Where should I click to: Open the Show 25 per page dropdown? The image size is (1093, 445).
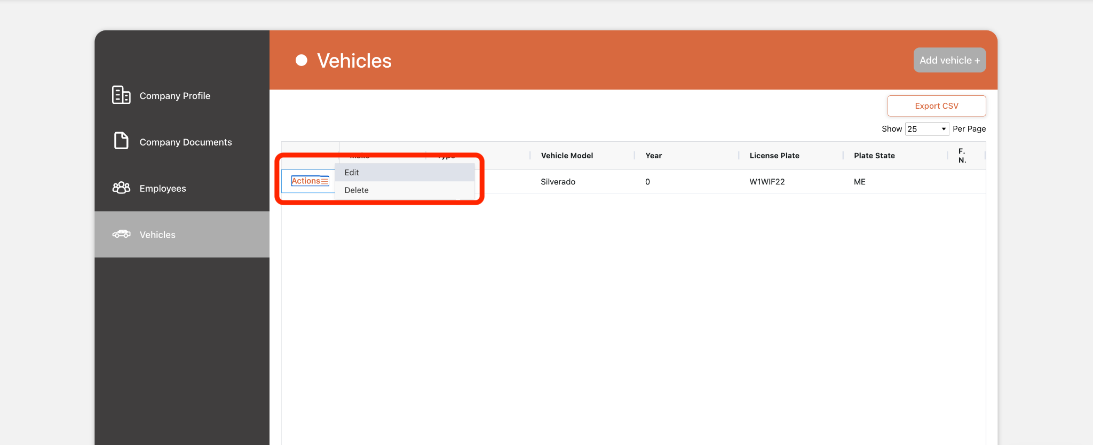click(926, 129)
